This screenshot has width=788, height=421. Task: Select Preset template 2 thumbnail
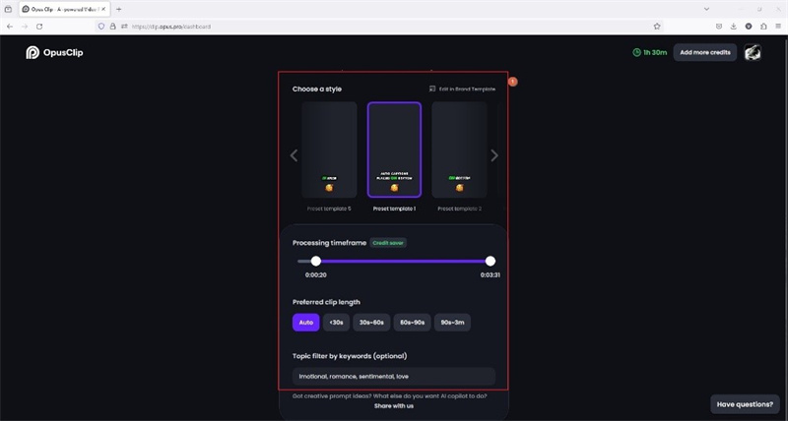click(x=459, y=150)
